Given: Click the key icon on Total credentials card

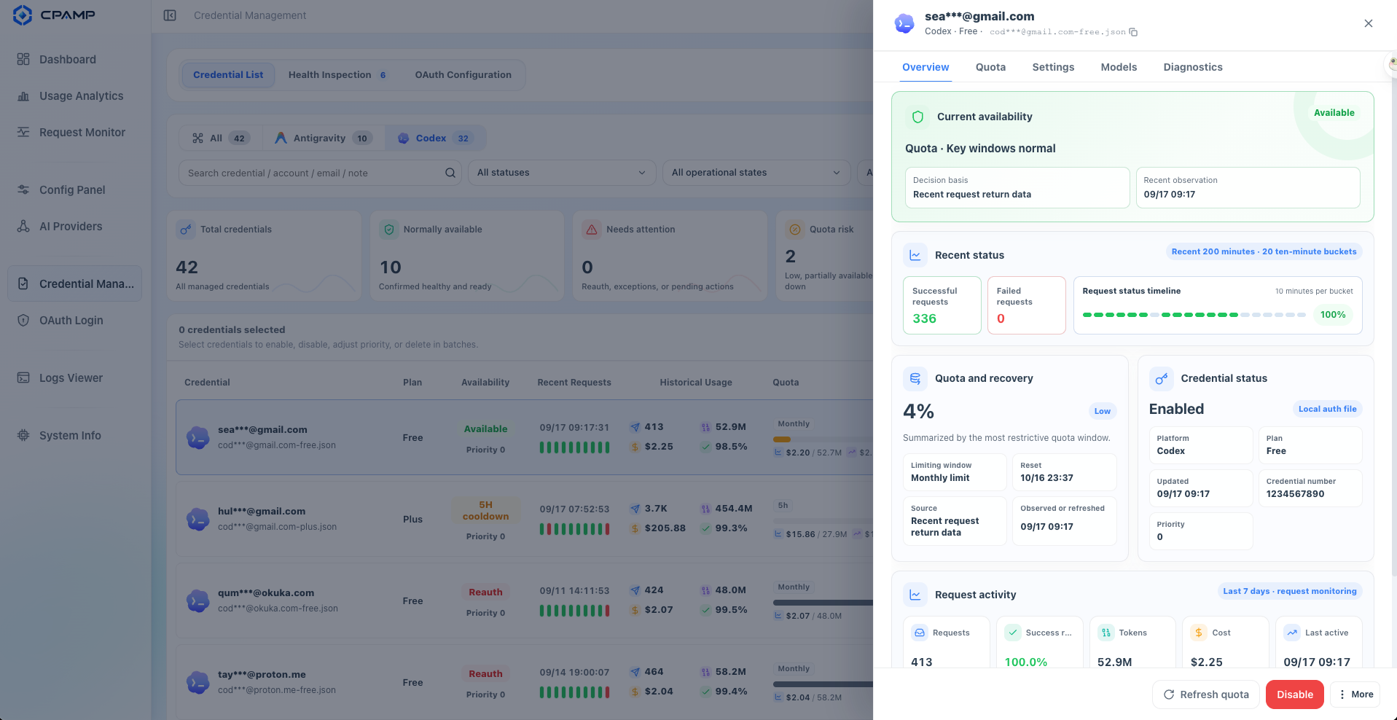Looking at the screenshot, I should click(186, 230).
